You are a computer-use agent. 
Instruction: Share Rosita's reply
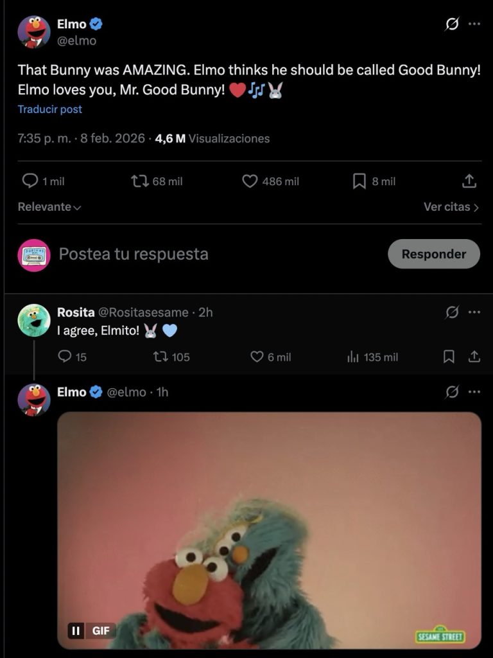[x=474, y=357]
